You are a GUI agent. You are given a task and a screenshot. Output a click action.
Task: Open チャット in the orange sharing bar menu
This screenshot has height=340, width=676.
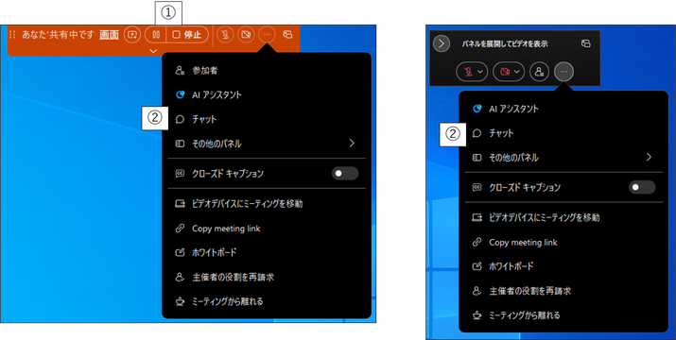click(x=267, y=119)
